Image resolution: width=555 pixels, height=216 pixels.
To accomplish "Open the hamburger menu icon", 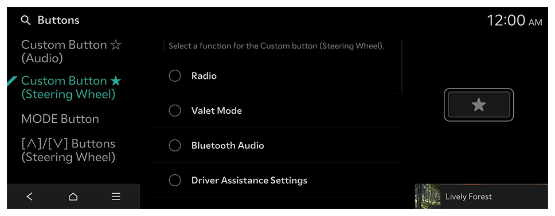I will 116,197.
